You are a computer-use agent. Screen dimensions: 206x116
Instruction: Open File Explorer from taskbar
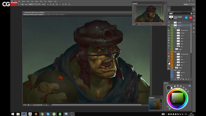18,114
